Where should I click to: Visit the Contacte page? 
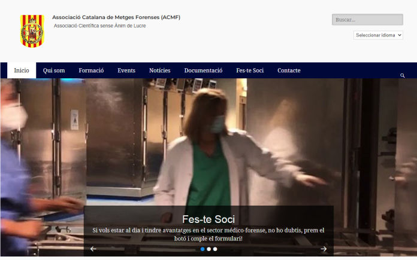tap(289, 71)
